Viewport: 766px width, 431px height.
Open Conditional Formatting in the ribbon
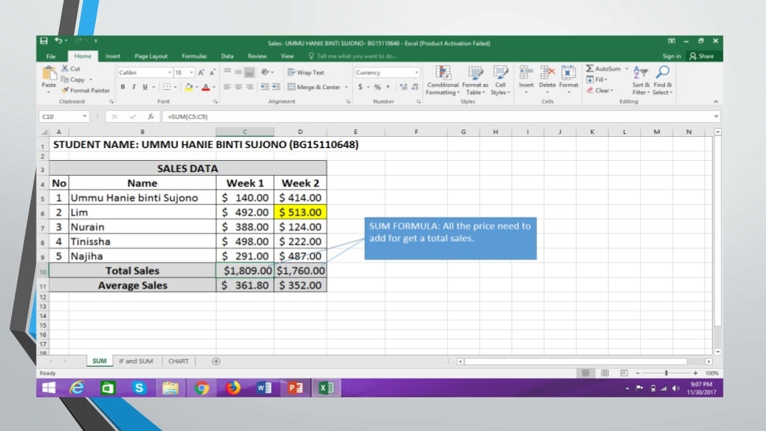pos(443,79)
